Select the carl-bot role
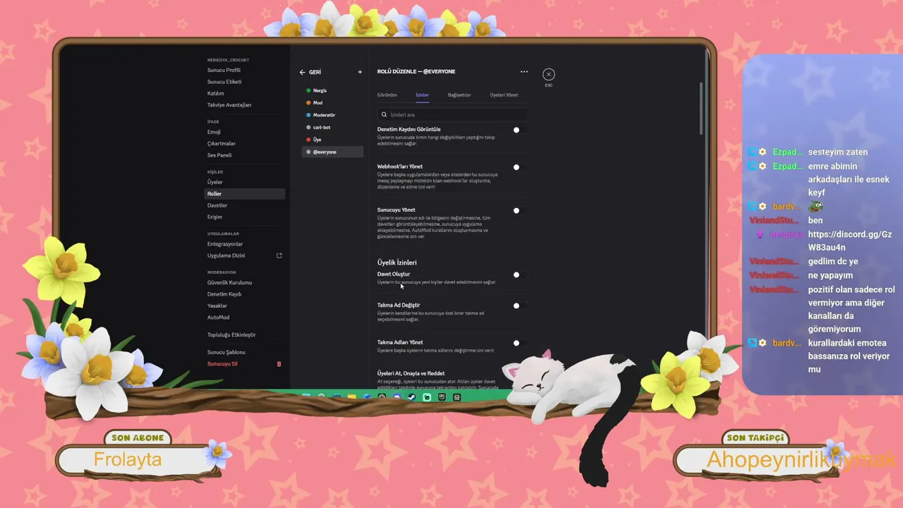903x508 pixels. [x=332, y=128]
